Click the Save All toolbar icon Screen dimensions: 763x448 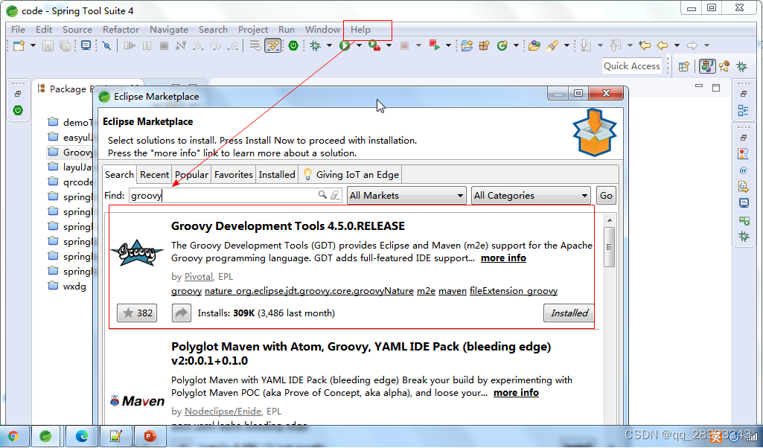[65, 45]
